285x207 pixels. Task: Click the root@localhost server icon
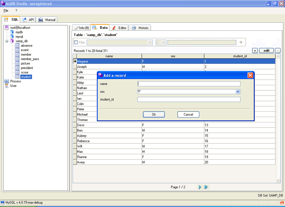point(6,27)
